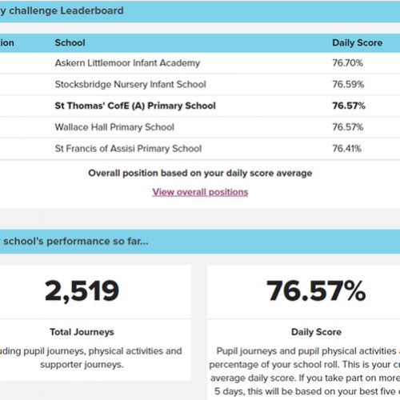The width and height of the screenshot is (400, 400).
Task: Click the overall position based on average text
Action: point(200,173)
